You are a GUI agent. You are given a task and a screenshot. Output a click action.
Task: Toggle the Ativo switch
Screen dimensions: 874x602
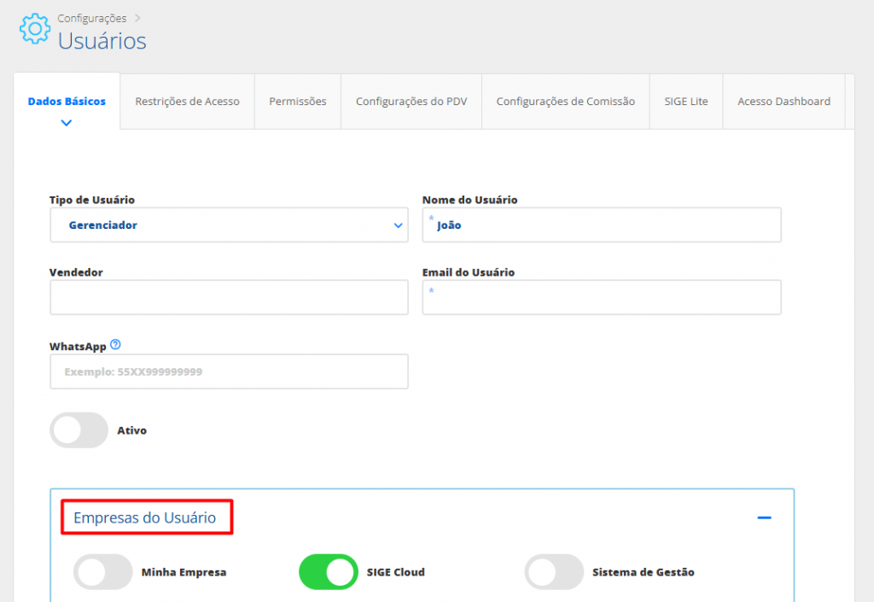[79, 430]
